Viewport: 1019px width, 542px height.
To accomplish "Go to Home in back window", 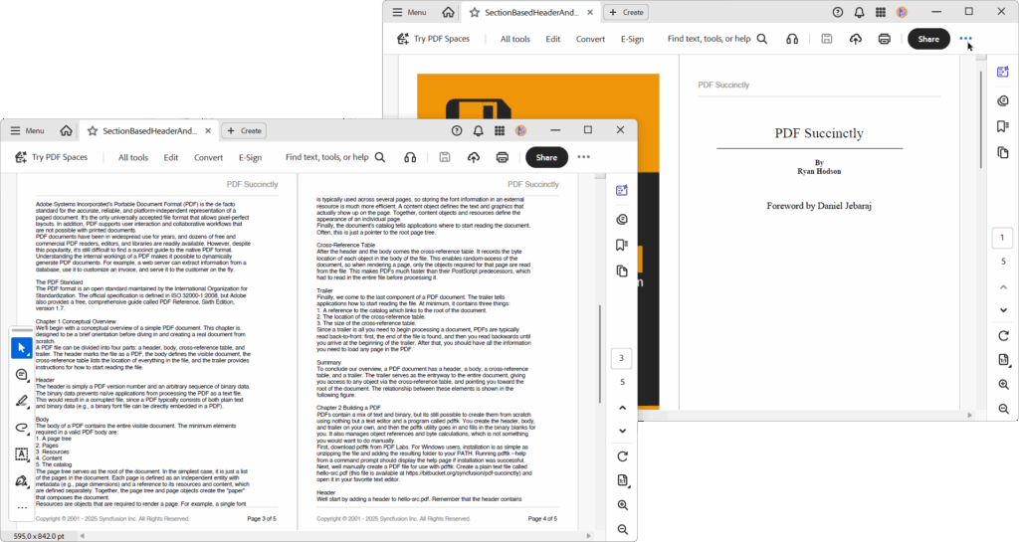I will pyautogui.click(x=449, y=12).
